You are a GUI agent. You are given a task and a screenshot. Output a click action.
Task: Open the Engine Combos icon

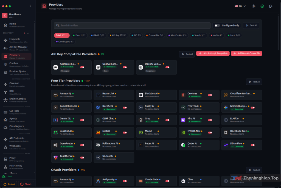coord(5,100)
